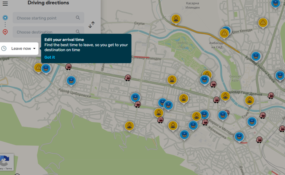285x175 pixels.
Task: Click the Choose destination field
Action: click(45, 32)
